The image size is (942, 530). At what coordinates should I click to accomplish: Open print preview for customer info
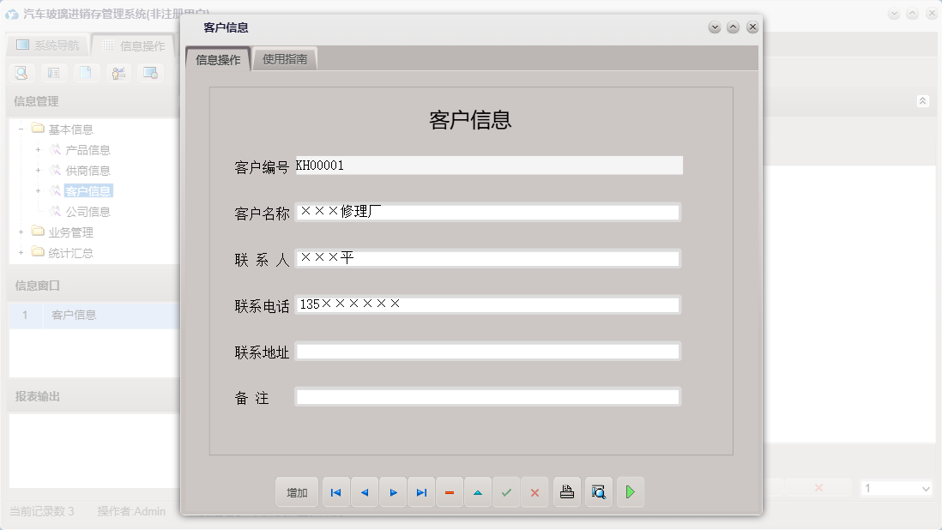tap(598, 491)
